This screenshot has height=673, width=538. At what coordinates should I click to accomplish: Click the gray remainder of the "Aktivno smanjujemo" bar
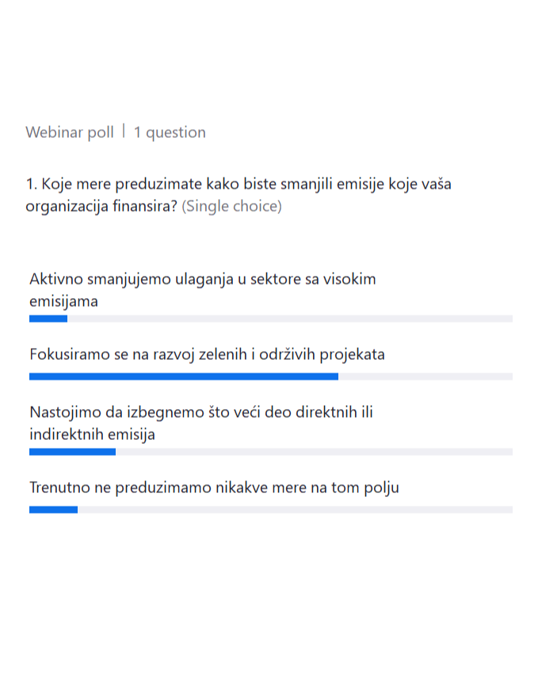click(x=289, y=319)
